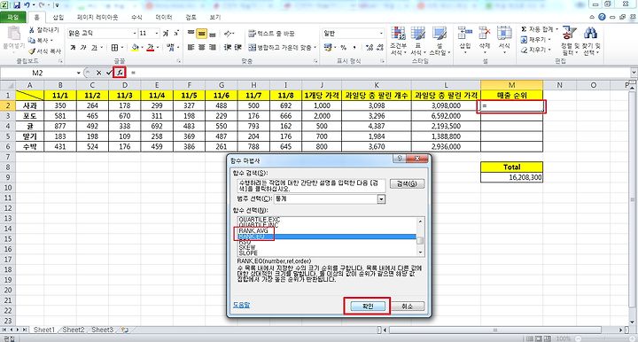638x342 pixels.
Task: Switch to the Formulas (수식) tab
Action: [x=136, y=17]
